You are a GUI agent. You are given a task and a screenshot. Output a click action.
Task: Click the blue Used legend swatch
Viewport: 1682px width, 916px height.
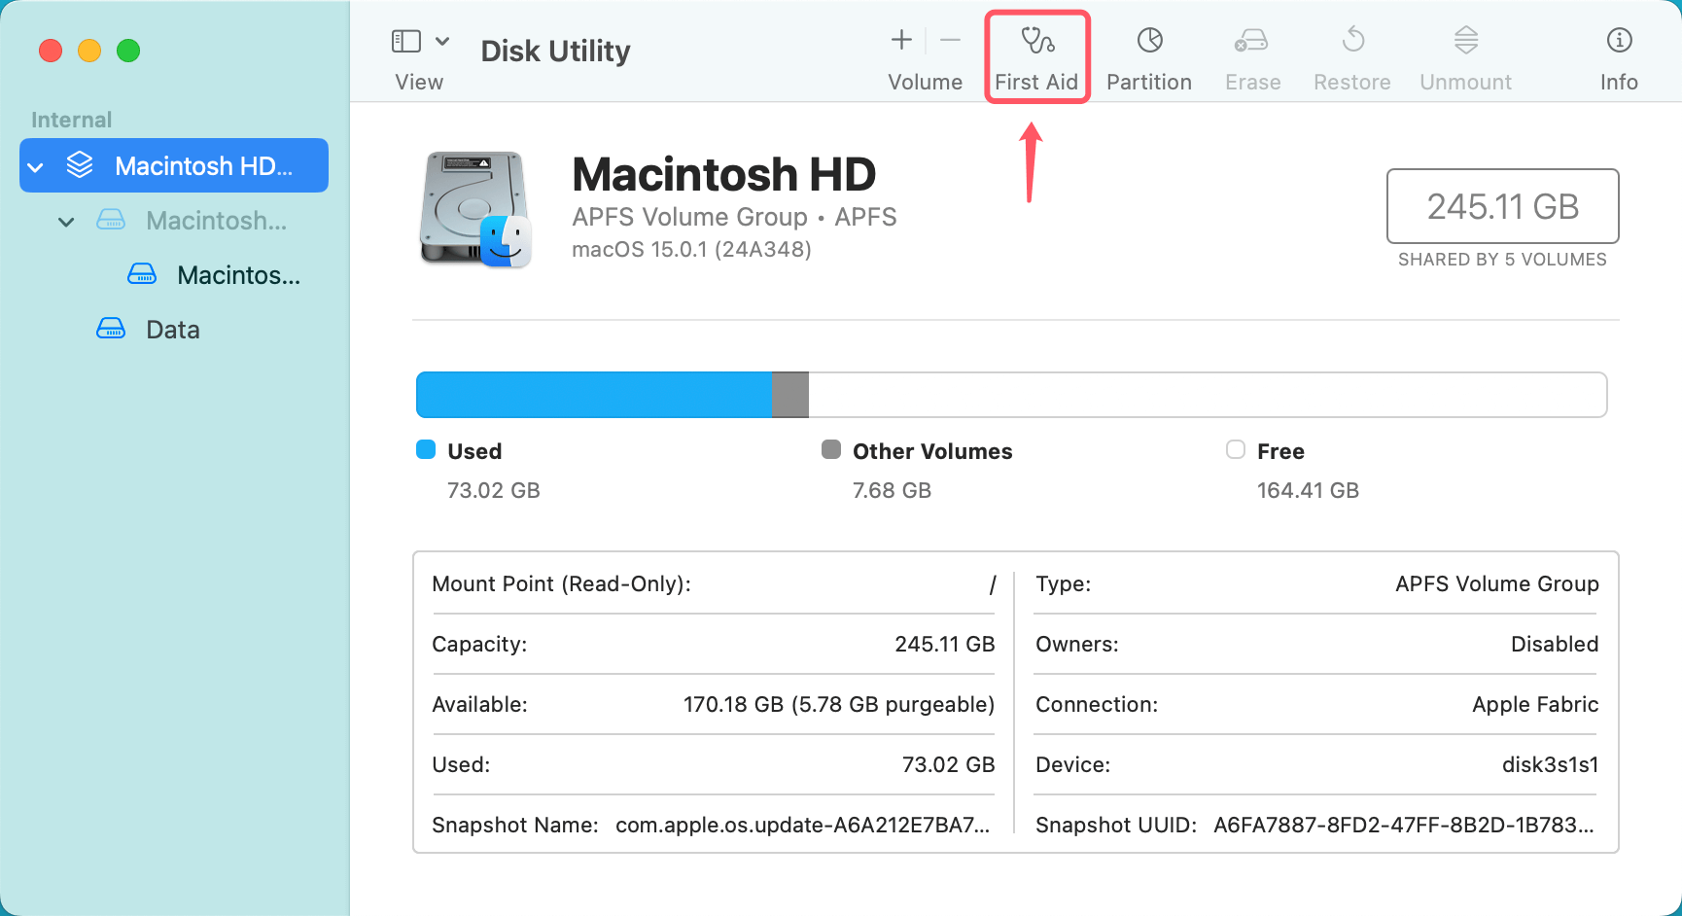click(x=426, y=449)
